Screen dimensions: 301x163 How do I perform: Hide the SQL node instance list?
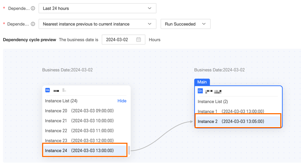(x=122, y=101)
